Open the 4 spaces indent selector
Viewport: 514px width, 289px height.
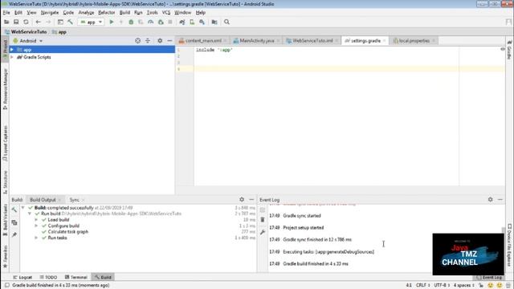(464, 286)
